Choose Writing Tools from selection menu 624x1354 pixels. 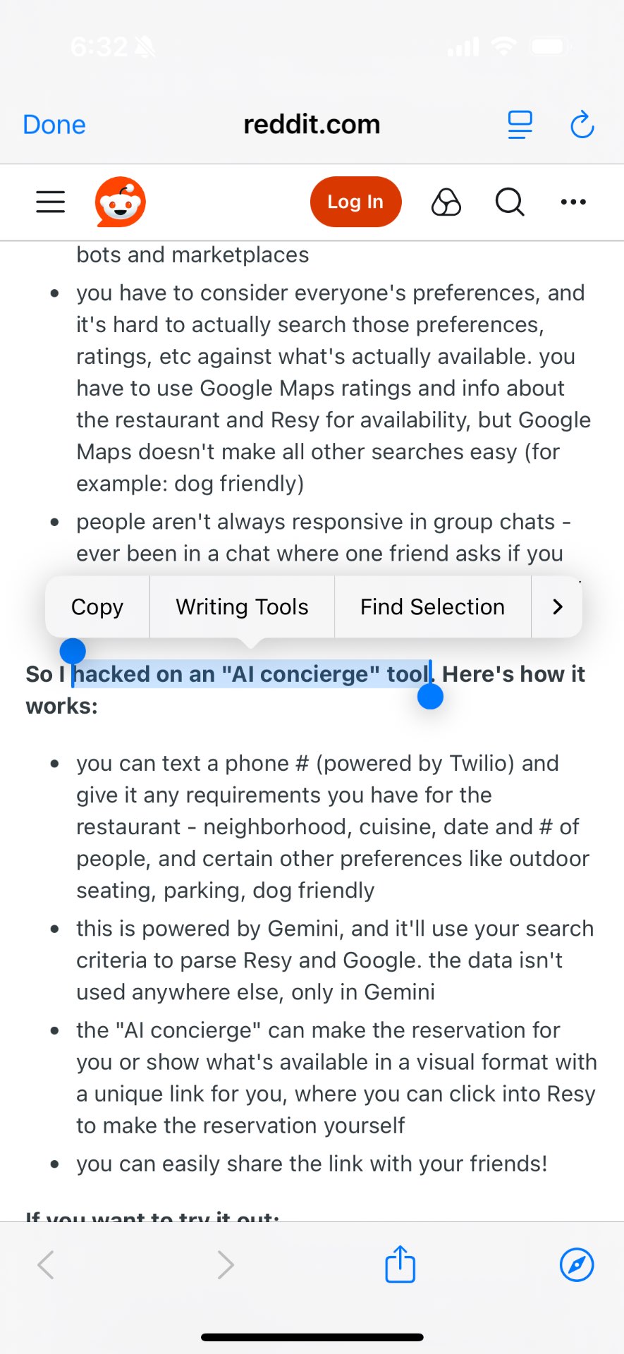(242, 606)
